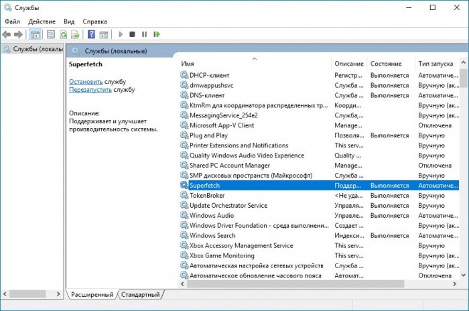
Task: Click the list horizontal scroll right arrow
Action: [x=454, y=284]
